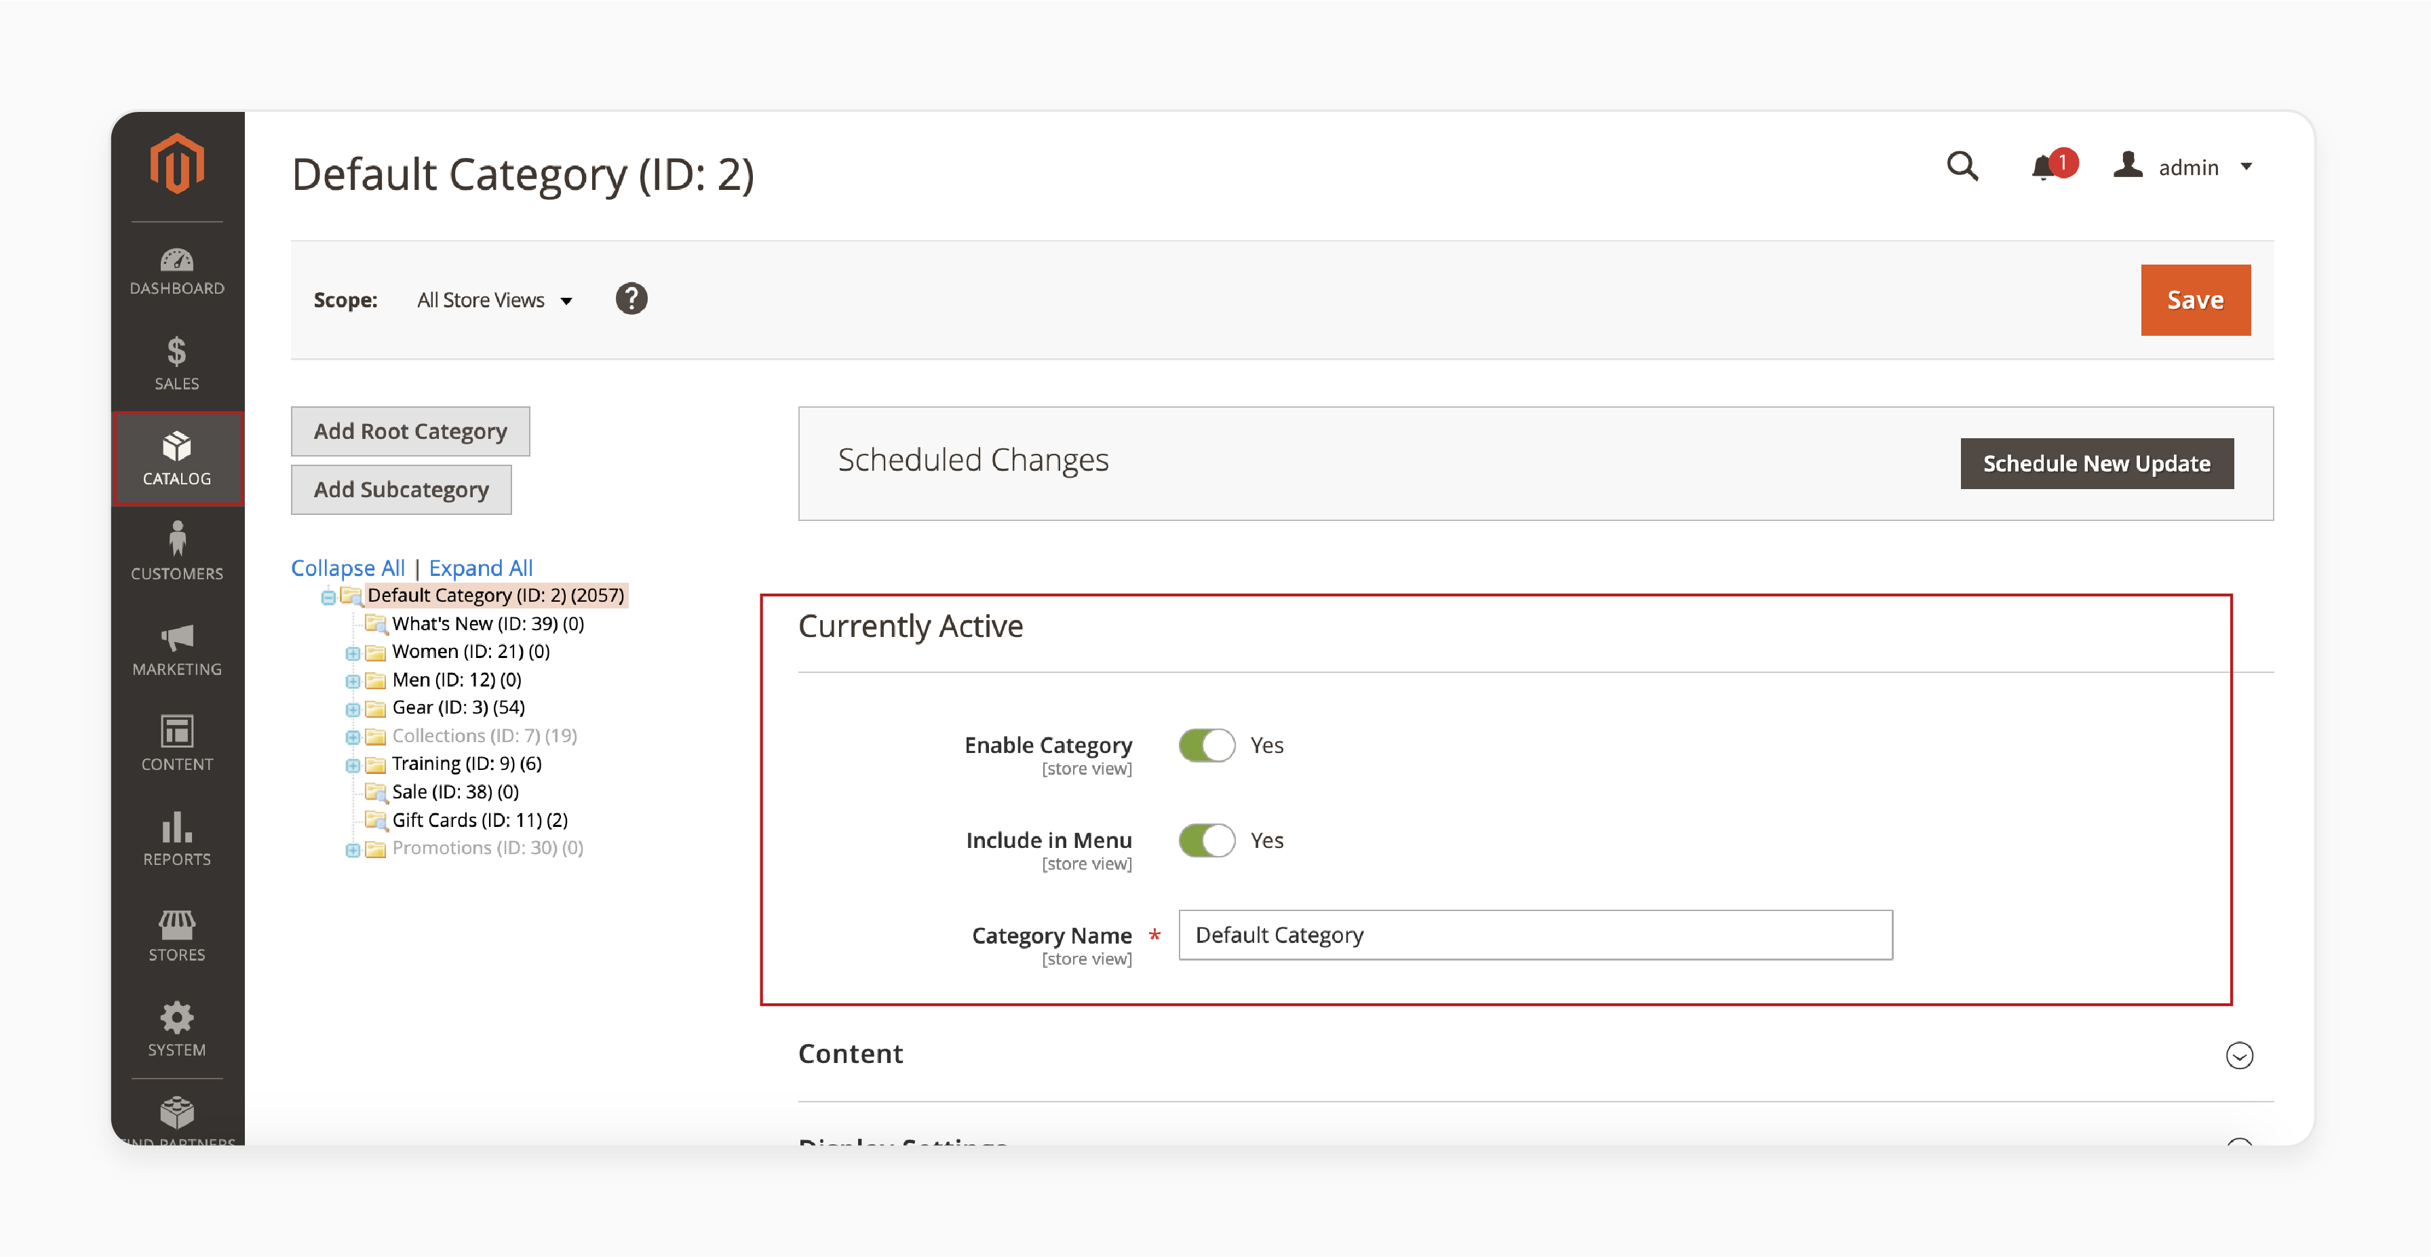Select Women (ID: 21) category

tap(471, 651)
